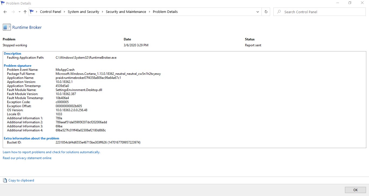Click the Status column header
Image resolution: width=369 pixels, height=196 pixels.
(250, 39)
